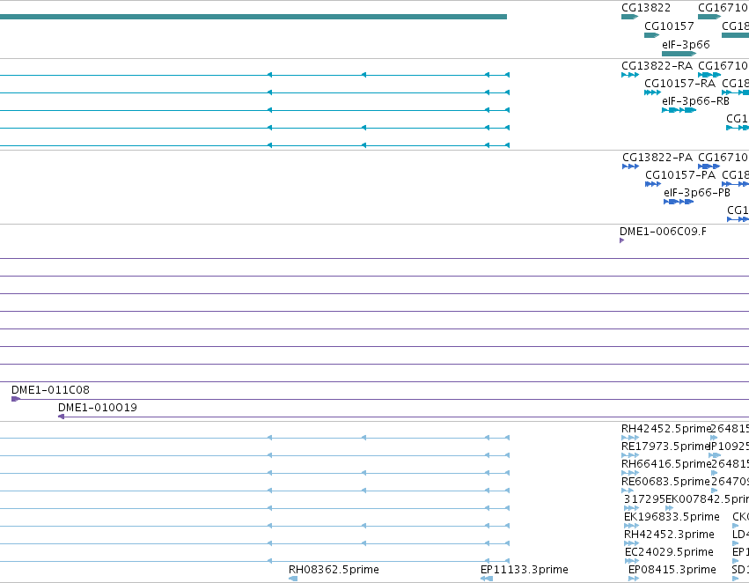This screenshot has height=583, width=749.
Task: Select the blue eIF-3p66-PB protein glyph
Action: [x=679, y=202]
